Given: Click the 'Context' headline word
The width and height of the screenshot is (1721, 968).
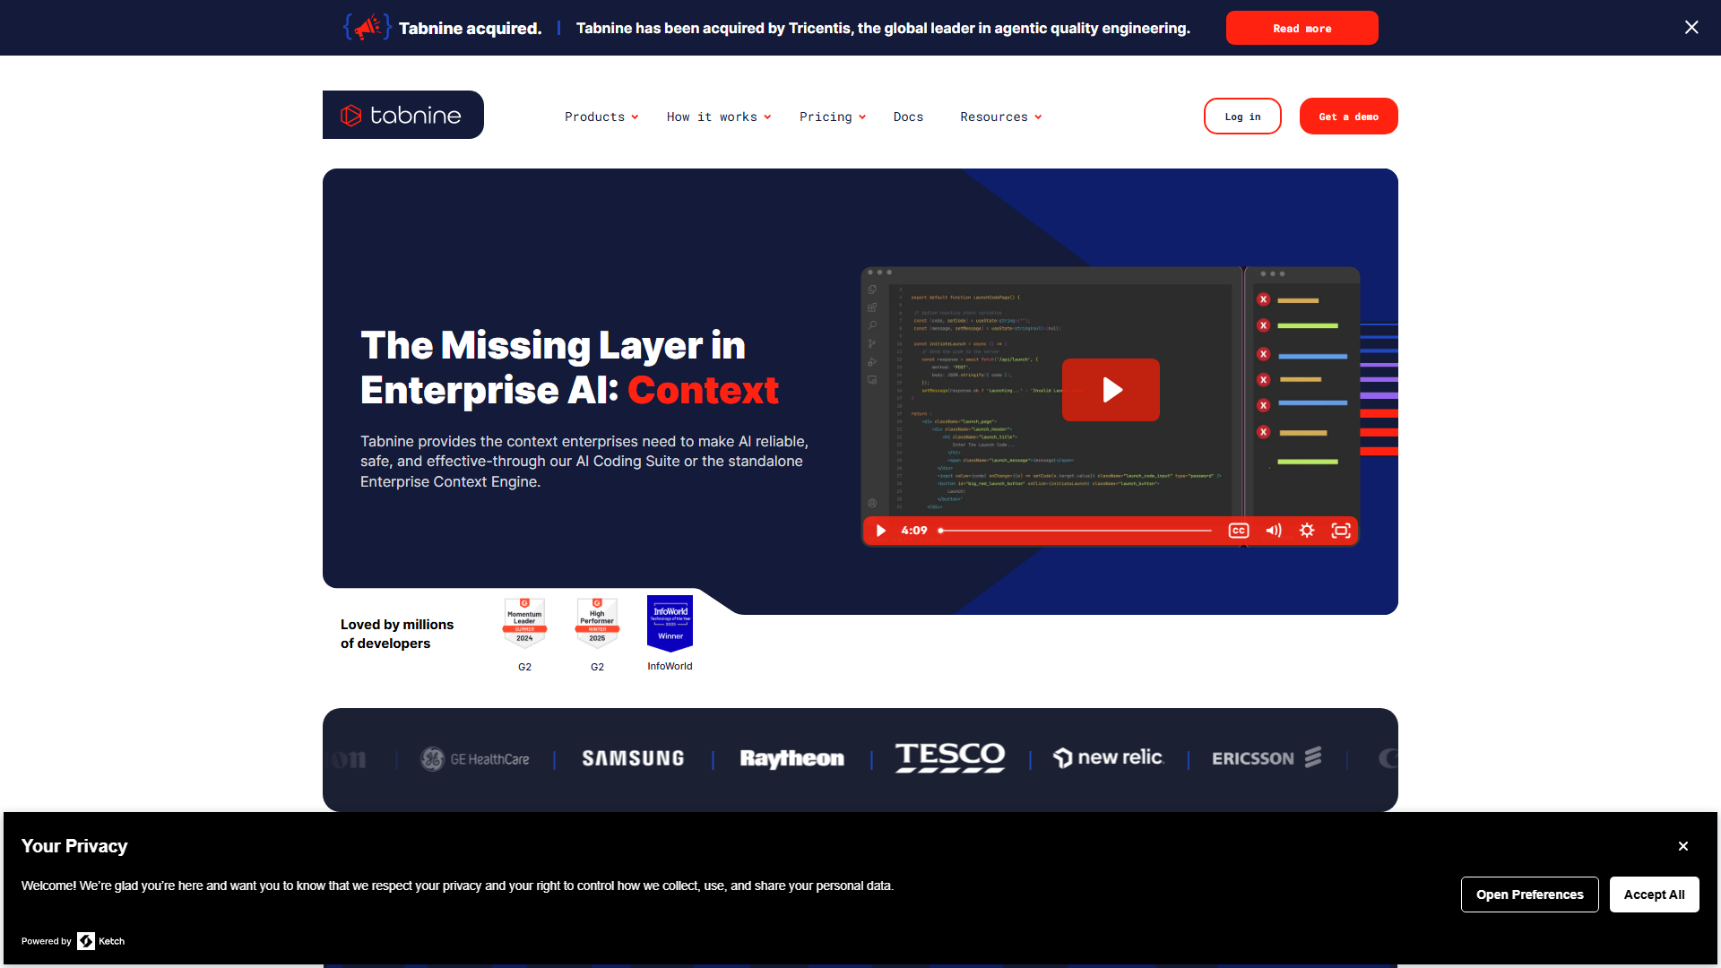Looking at the screenshot, I should (x=704, y=390).
